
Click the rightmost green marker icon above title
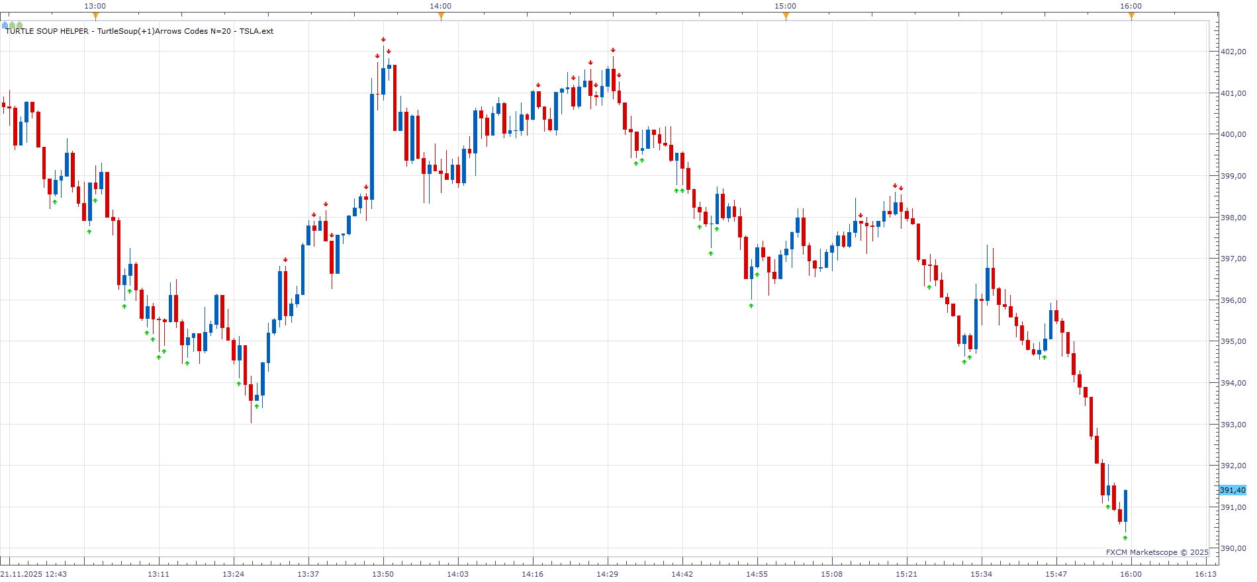pyautogui.click(x=19, y=25)
